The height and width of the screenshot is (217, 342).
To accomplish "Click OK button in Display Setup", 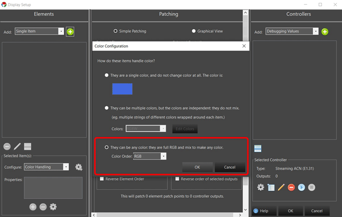I will tap(290, 211).
